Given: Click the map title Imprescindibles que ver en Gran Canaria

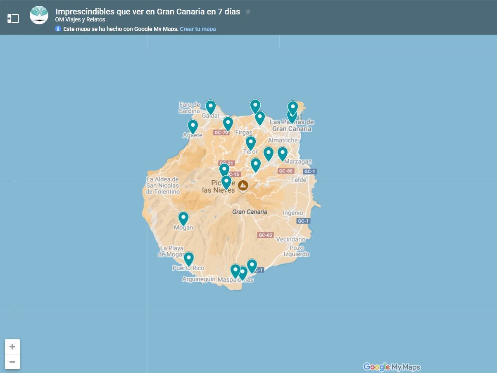Looking at the screenshot, I should (x=147, y=12).
